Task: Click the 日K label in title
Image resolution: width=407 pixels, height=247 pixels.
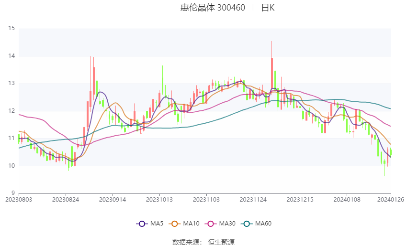Action: click(x=268, y=8)
